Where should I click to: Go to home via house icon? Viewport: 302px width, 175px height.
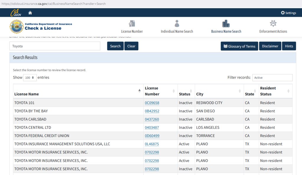[x=30, y=13]
